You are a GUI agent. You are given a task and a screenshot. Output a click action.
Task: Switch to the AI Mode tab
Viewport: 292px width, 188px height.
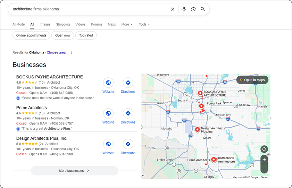[19, 24]
